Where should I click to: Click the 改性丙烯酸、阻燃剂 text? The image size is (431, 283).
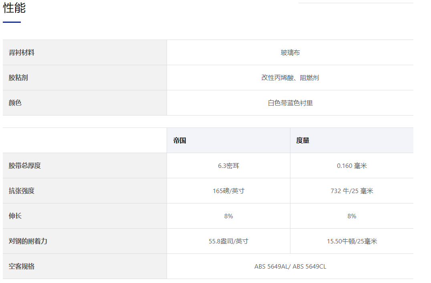pos(290,78)
